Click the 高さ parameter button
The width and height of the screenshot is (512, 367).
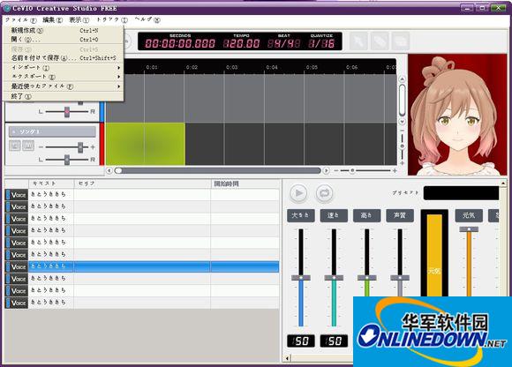pyautogui.click(x=366, y=215)
